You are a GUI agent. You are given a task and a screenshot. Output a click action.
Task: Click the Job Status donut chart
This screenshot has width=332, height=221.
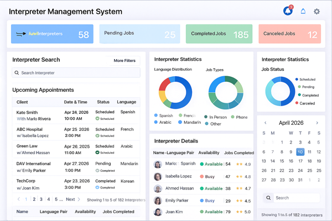pyautogui.click(x=280, y=91)
